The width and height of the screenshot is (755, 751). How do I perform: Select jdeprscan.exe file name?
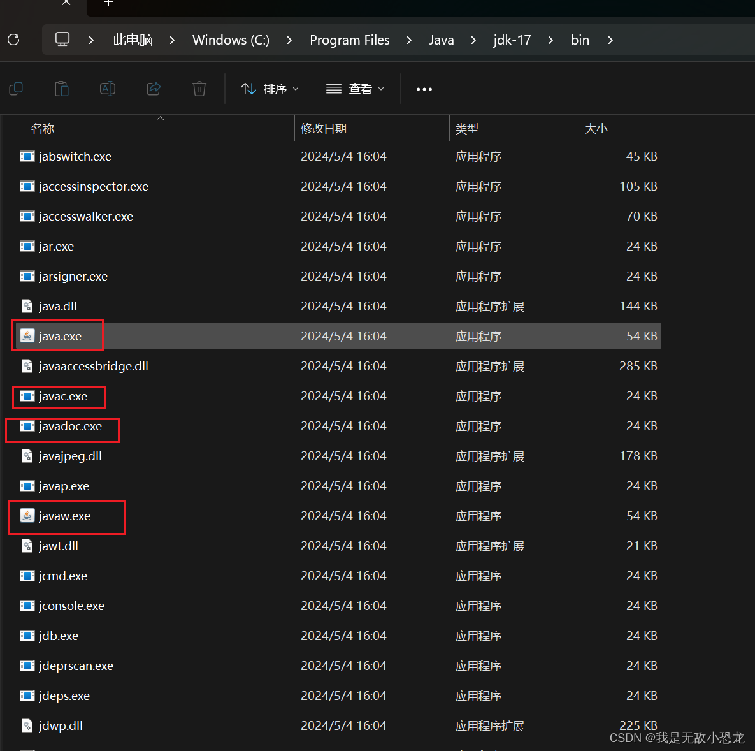point(76,666)
